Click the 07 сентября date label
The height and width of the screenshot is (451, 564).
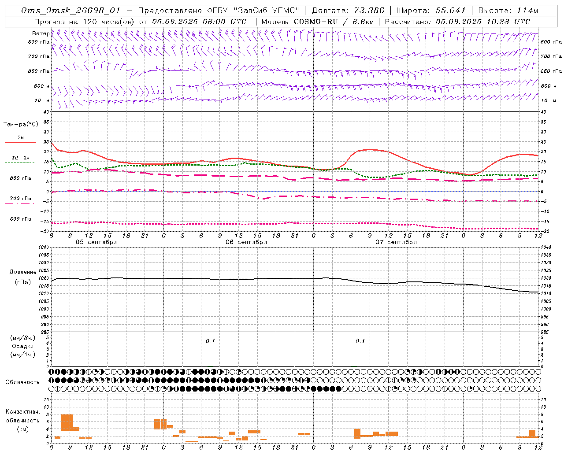[396, 242]
